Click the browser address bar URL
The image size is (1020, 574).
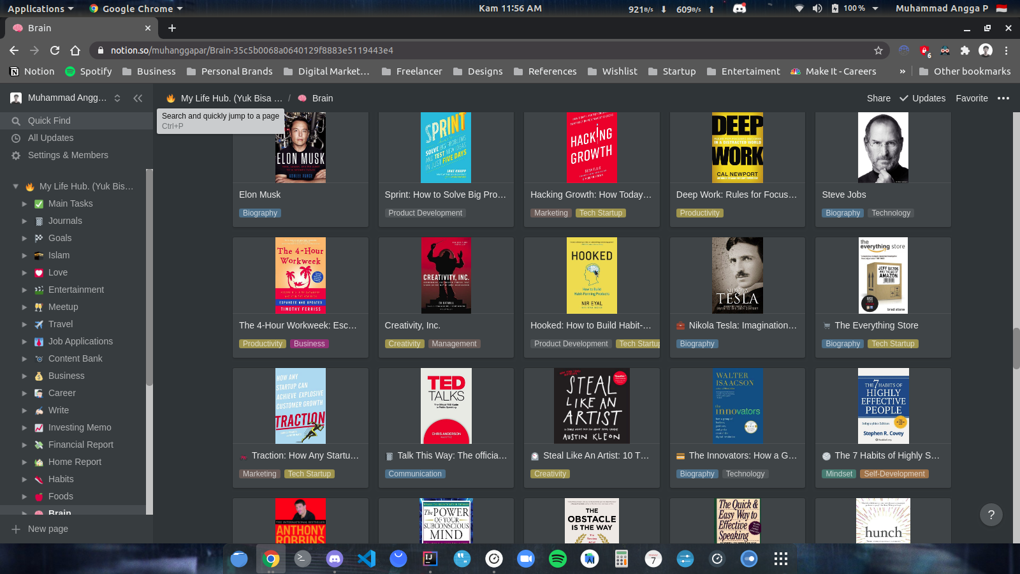252,50
